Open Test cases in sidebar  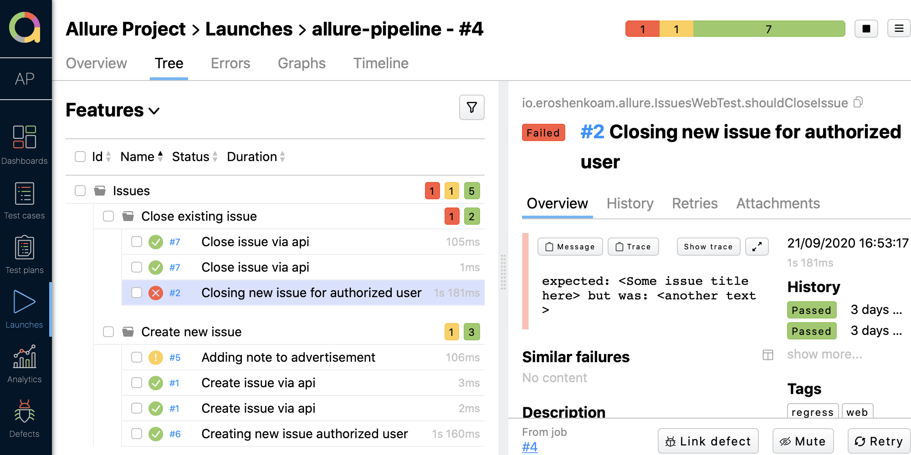coord(25,200)
